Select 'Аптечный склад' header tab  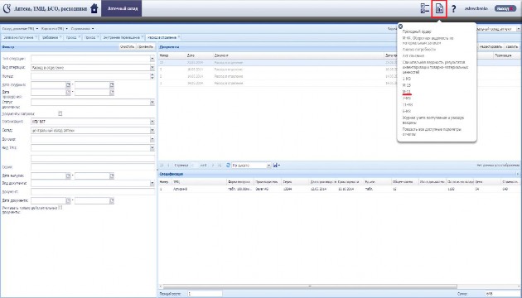point(122,8)
